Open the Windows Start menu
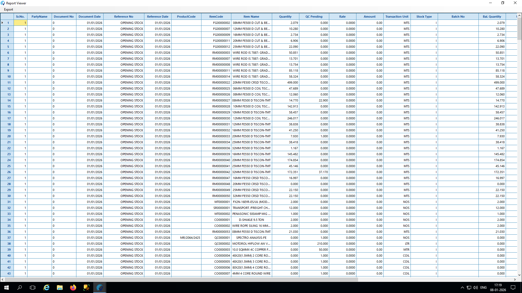Image resolution: width=522 pixels, height=293 pixels. [7, 288]
